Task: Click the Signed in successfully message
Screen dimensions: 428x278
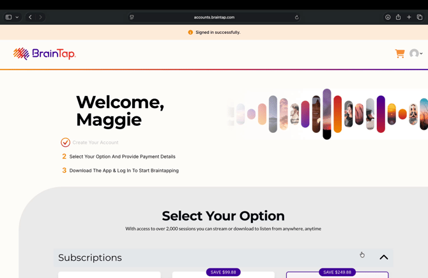Action: (218, 32)
